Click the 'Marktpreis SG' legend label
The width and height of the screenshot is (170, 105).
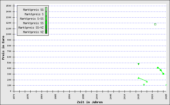click(x=33, y=10)
